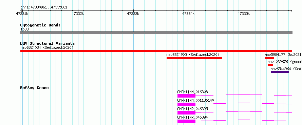Select the CMPK1|NR_046395 transcript label
Screen dimensions: 302x125
pos(193,109)
